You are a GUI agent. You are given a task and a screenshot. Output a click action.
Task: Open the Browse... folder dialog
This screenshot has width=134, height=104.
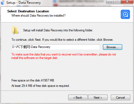click(x=112, y=47)
